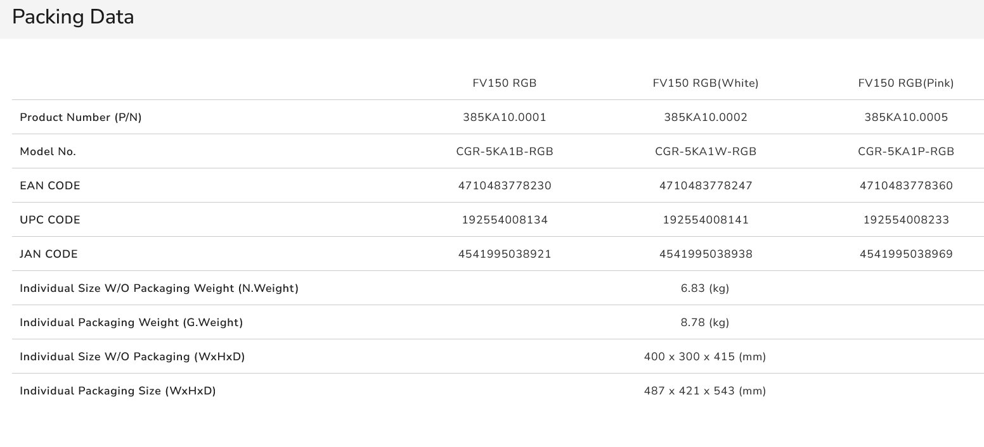
Task: Click the Packing Data heading
Action: pos(73,17)
